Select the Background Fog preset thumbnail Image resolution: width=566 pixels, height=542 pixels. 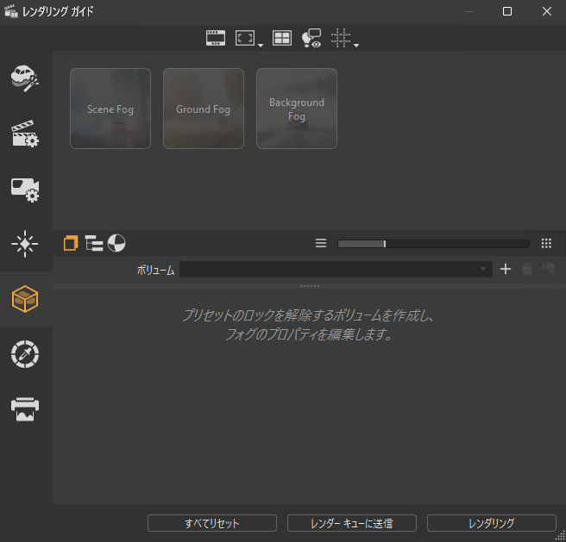coord(297,109)
